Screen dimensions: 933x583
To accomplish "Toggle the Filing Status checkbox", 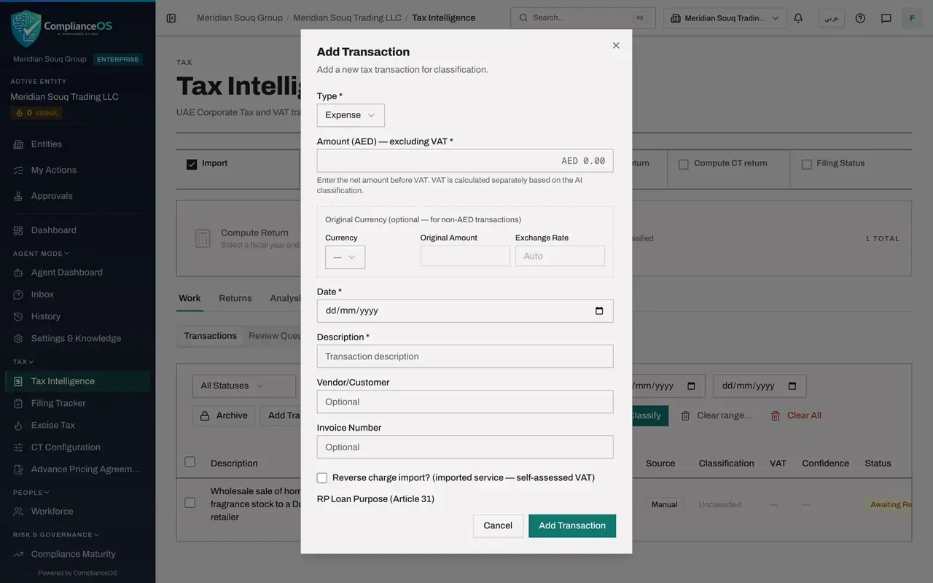I will [806, 164].
